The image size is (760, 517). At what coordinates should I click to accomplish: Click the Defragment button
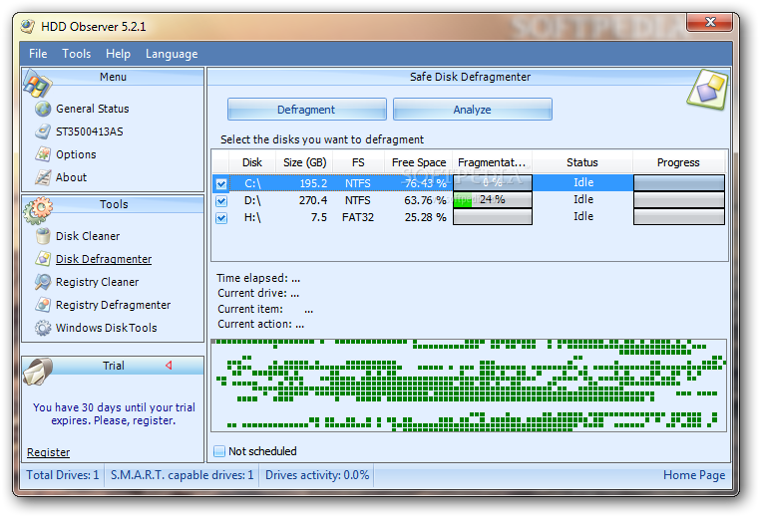pos(307,110)
